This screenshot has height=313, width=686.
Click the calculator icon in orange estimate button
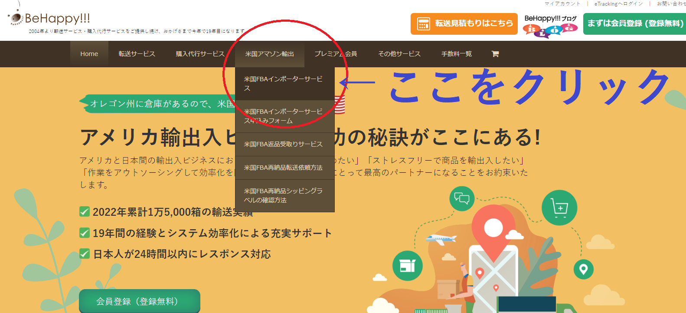423,24
